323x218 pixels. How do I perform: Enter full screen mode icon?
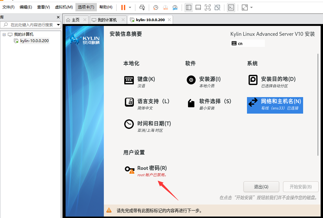pyautogui.click(x=208, y=8)
